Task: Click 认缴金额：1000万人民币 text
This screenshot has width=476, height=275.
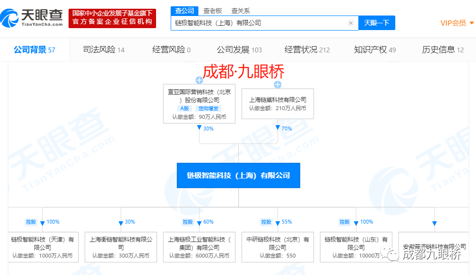Action: 42,256
